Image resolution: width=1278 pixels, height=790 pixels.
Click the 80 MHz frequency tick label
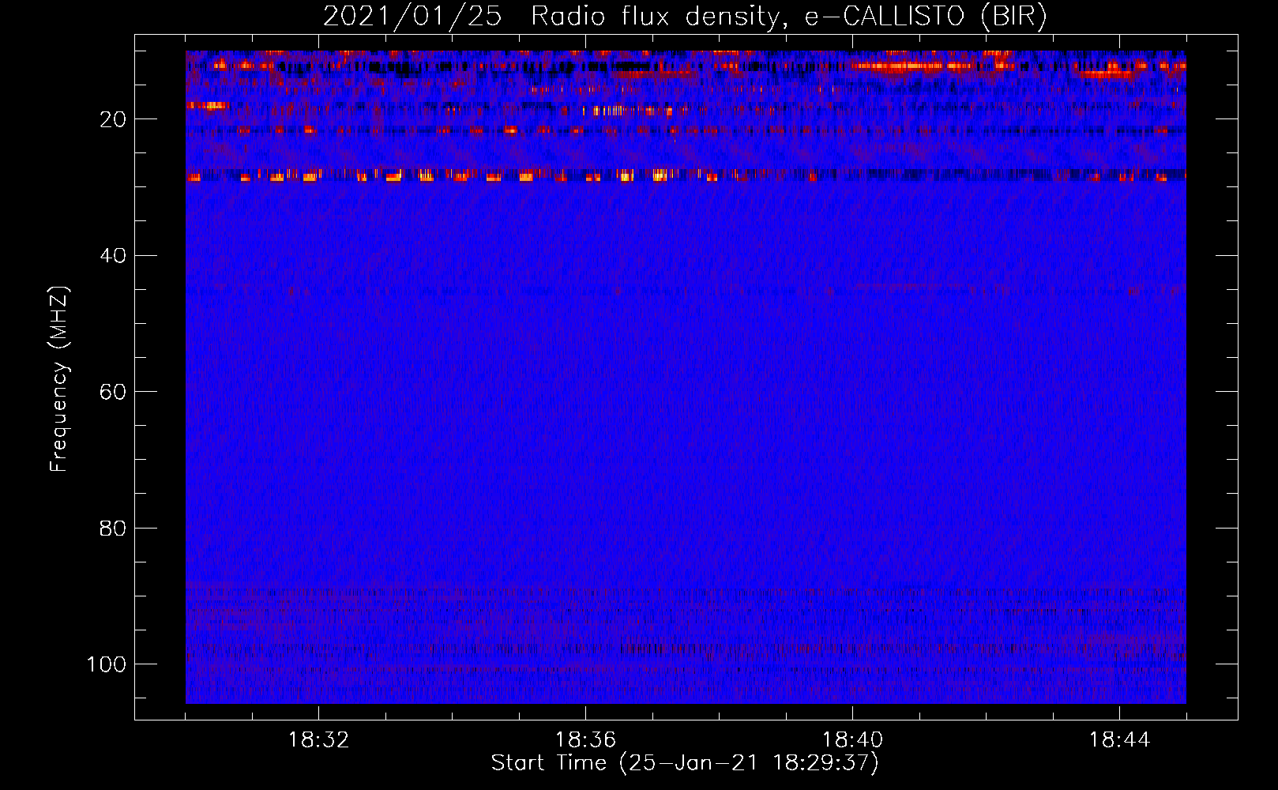113,528
